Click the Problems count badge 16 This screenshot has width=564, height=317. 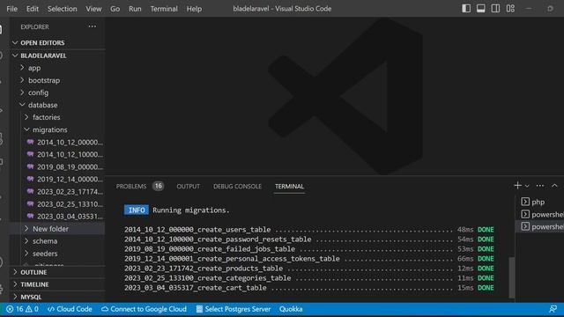(159, 186)
